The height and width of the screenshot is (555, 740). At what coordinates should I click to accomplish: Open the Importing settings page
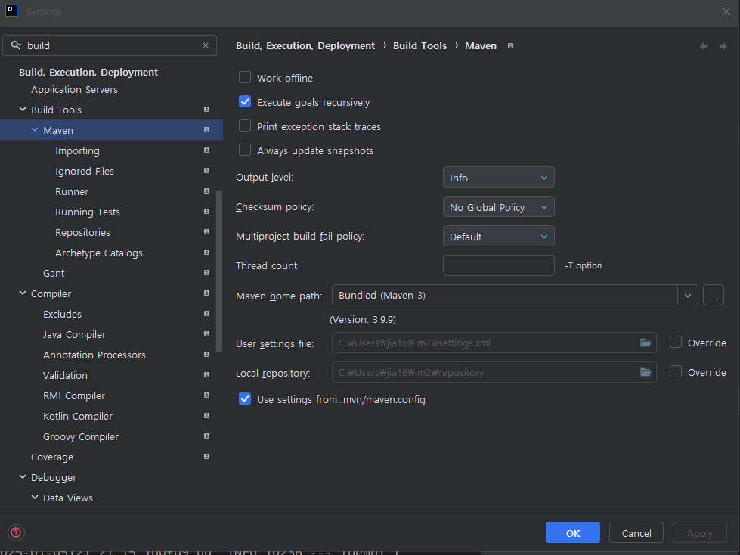tap(77, 151)
